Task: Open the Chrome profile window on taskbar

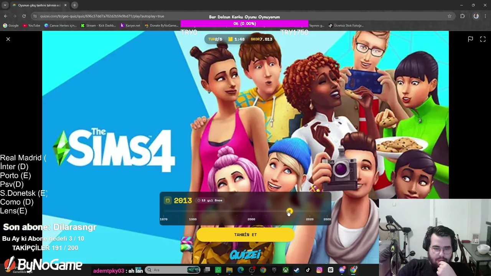Action: pos(353,270)
